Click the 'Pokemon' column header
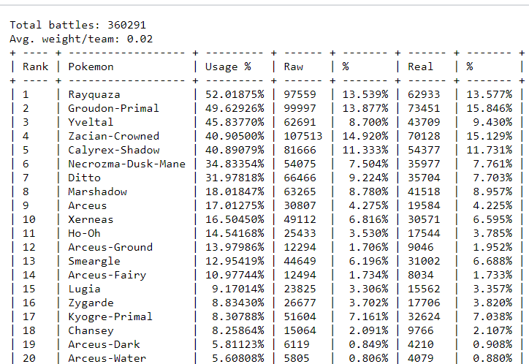The width and height of the screenshot is (529, 364). 91,67
